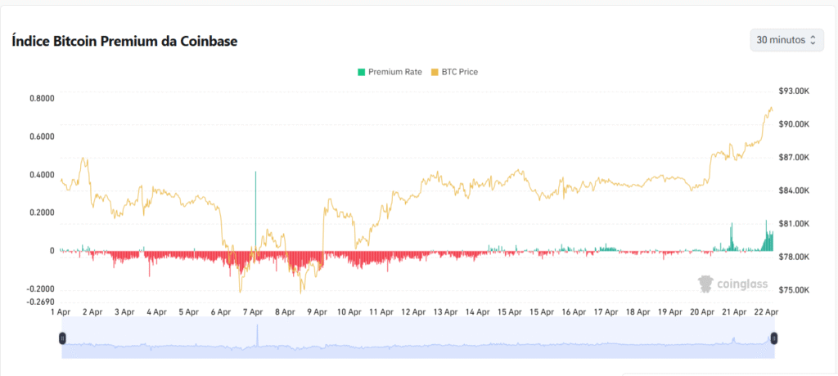The image size is (838, 376).
Task: Click the $93.00K price axis label
Action: 794,92
